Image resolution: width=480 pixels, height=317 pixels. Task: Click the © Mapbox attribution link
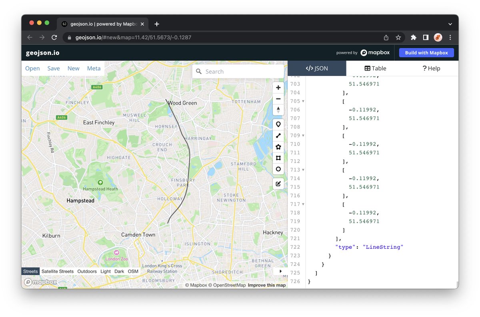196,285
